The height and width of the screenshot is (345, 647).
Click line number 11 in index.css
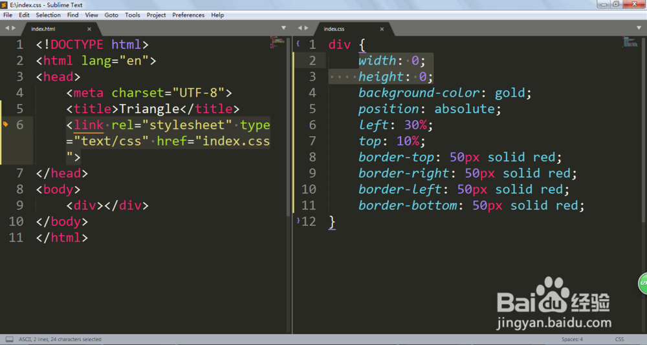[309, 205]
